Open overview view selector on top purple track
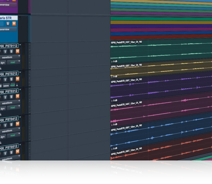This screenshot has height=184, width=212. coord(8,5)
